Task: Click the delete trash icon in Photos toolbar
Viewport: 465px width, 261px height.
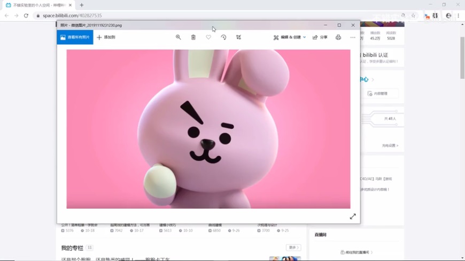Action: tap(193, 37)
